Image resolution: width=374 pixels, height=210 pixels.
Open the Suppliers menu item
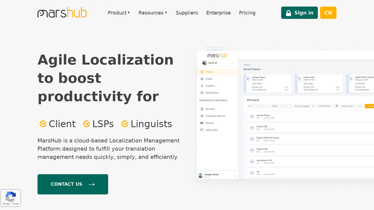pos(187,13)
